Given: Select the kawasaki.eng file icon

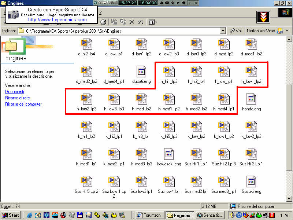Looking at the screenshot, I should pos(169,154).
